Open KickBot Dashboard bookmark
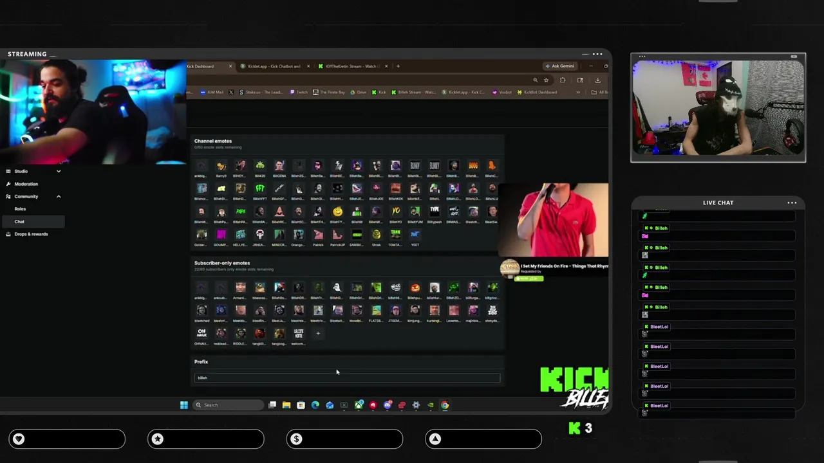The width and height of the screenshot is (824, 463). (538, 93)
